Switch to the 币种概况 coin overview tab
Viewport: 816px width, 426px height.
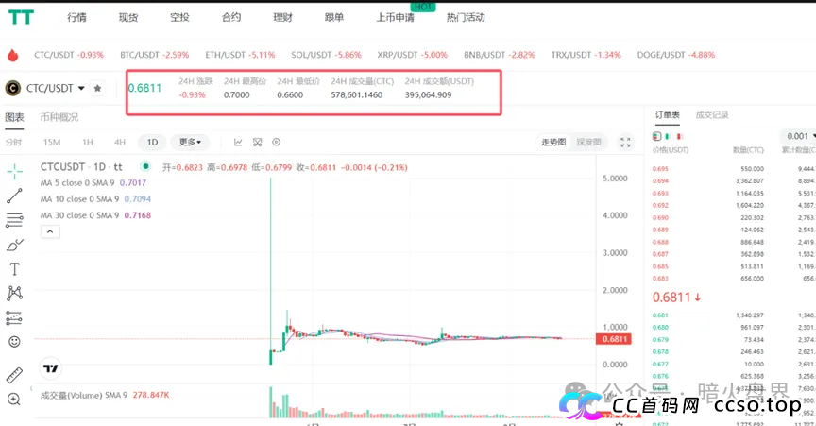pyautogui.click(x=59, y=117)
